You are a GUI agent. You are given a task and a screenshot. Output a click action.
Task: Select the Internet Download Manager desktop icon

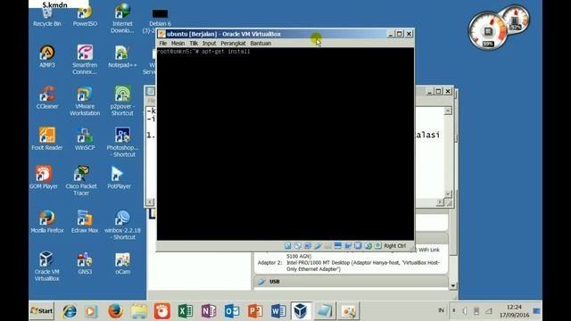pos(122,19)
